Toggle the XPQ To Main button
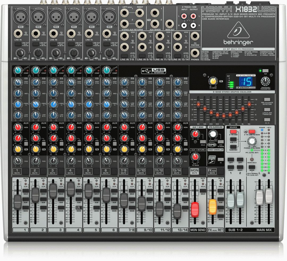The image size is (287, 261). tap(221, 142)
